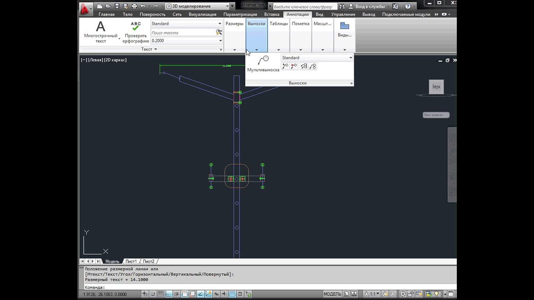
Task: Expand the Размеры panel dropdown
Action: click(x=234, y=50)
